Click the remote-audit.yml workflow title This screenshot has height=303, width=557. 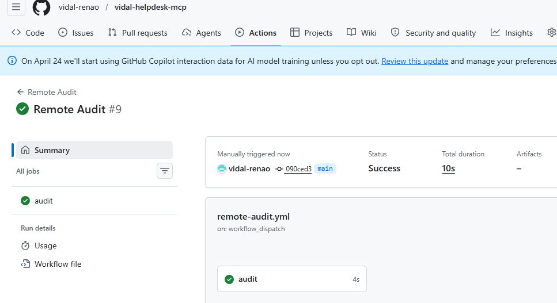click(253, 216)
